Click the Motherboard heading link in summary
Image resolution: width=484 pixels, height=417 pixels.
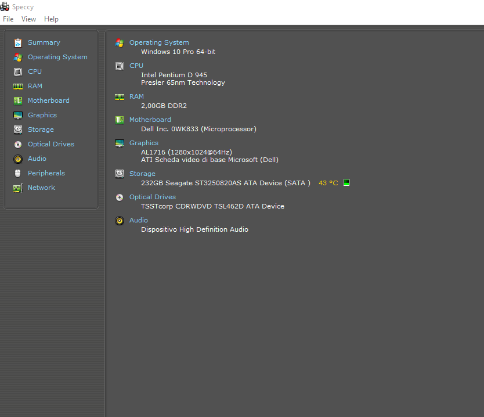coord(150,120)
